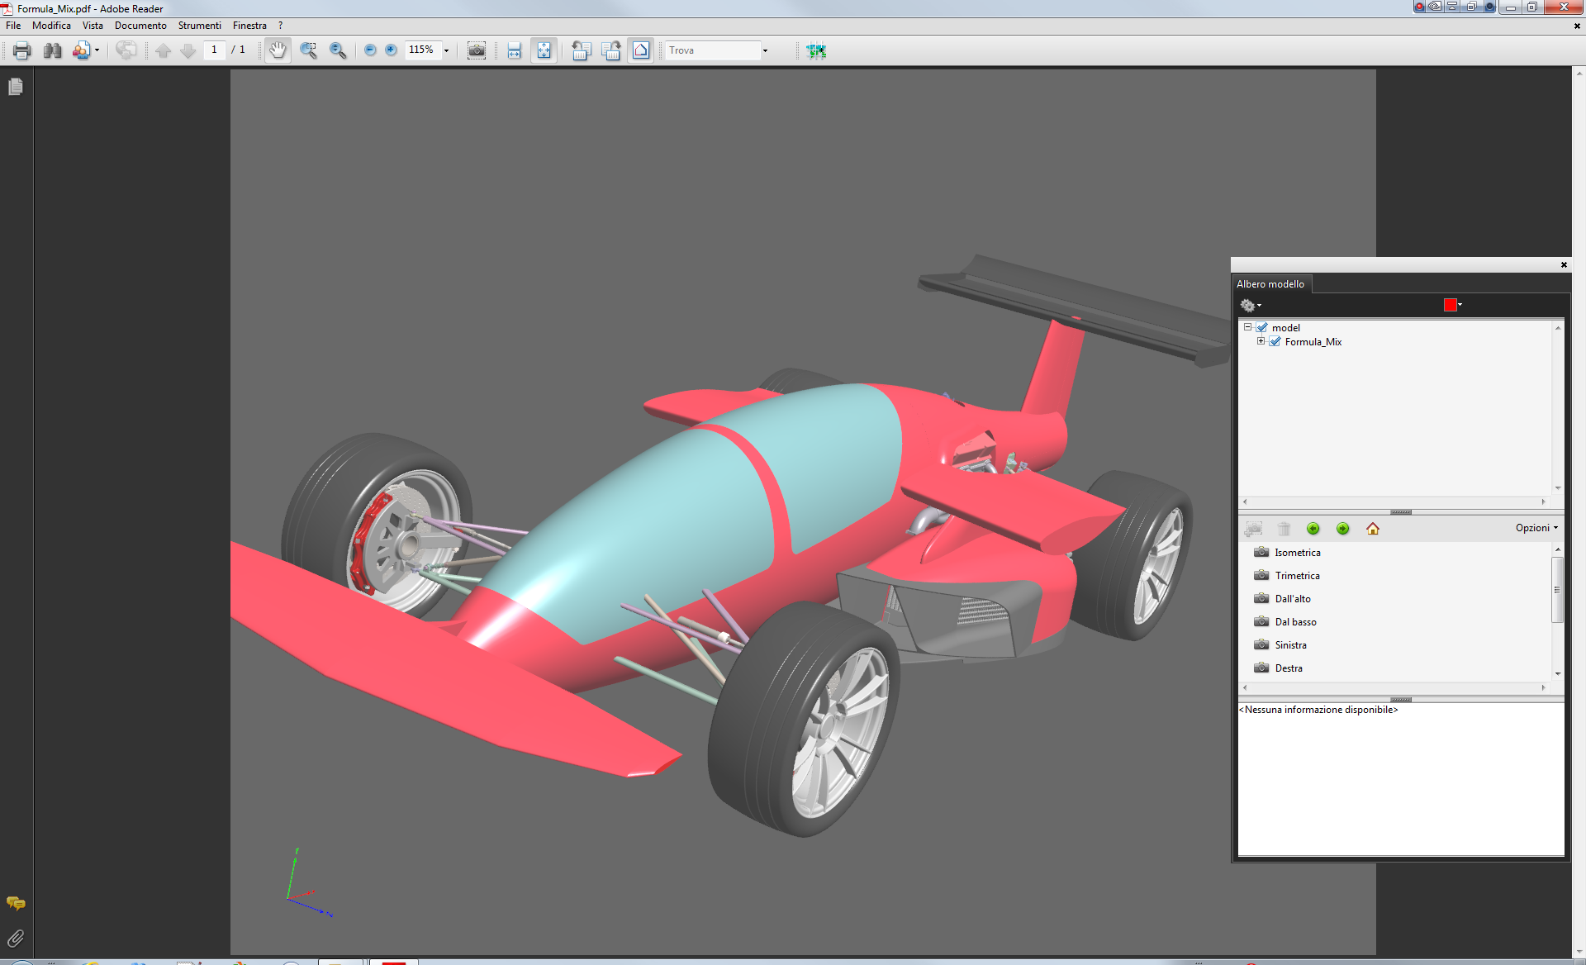Toggle visibility of root model node

1265,326
